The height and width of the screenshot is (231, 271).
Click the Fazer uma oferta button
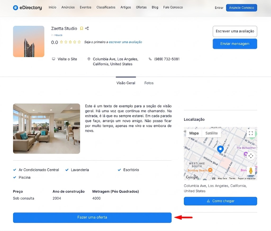click(92, 218)
